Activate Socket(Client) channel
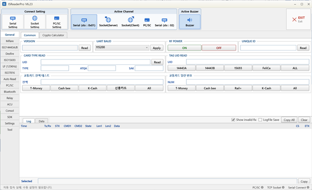The height and width of the screenshot is (190, 312). 130,22
